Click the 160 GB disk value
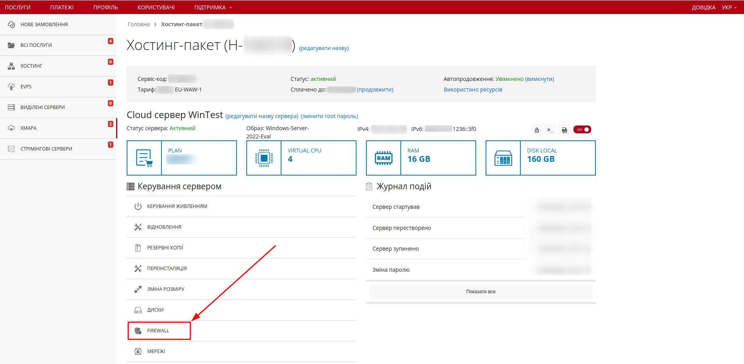Screen dimensions: 744x364 [541, 159]
